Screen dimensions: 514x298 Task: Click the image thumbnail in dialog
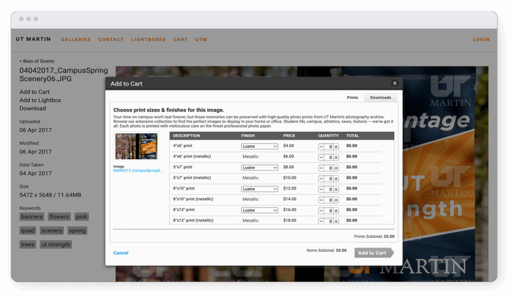[136, 146]
